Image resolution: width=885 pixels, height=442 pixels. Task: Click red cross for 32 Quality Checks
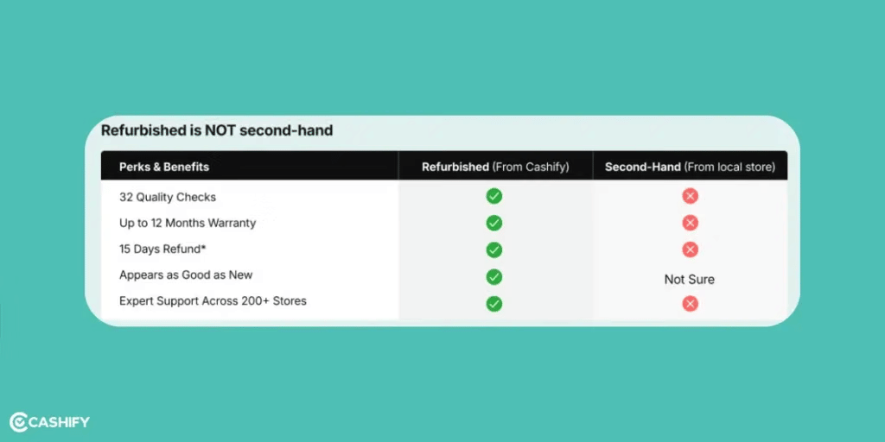pyautogui.click(x=690, y=197)
